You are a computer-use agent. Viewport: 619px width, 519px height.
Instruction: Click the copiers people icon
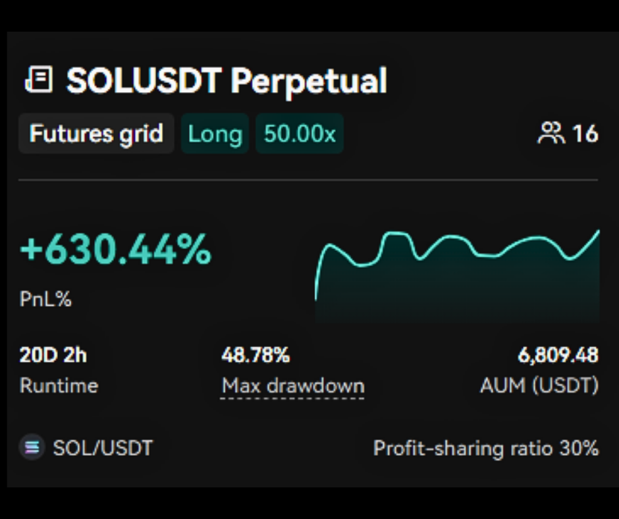pos(551,134)
